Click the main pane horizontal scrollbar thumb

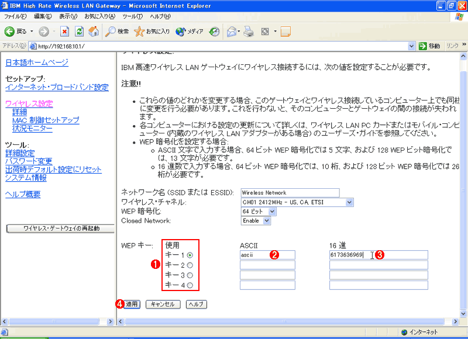[284, 321]
